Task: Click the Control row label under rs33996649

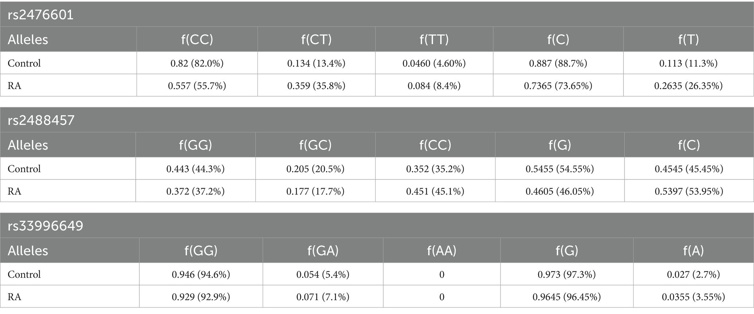Action: point(24,275)
